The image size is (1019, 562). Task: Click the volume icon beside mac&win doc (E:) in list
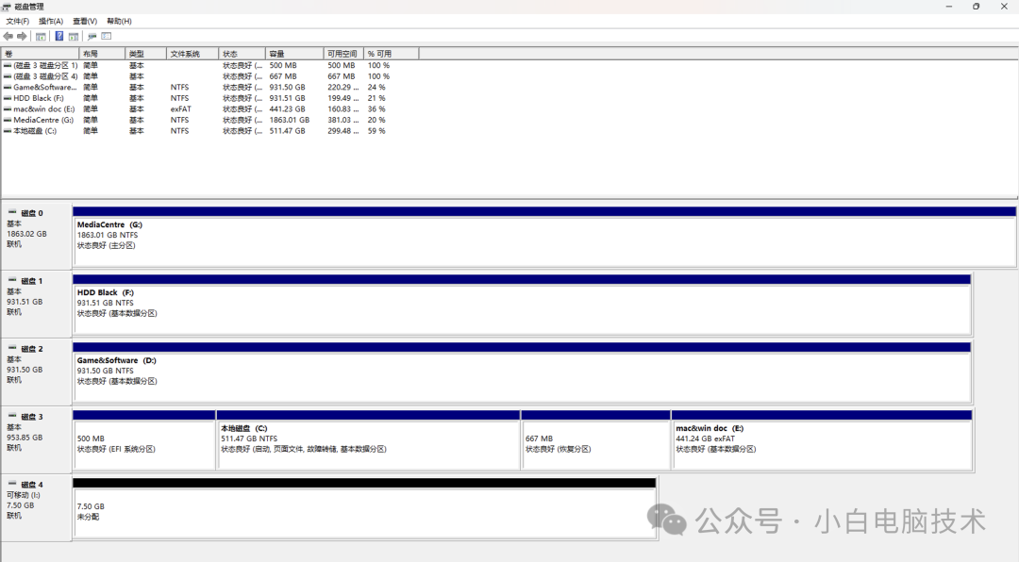(x=8, y=109)
